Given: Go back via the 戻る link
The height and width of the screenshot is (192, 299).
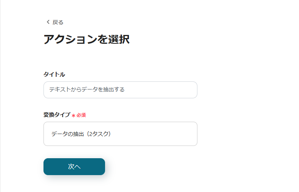Looking at the screenshot, I should point(58,22).
